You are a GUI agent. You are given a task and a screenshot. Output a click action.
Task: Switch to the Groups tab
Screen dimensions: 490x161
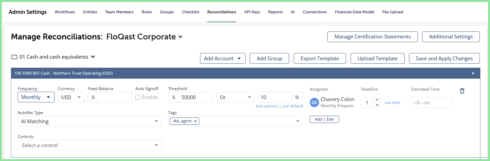(167, 12)
